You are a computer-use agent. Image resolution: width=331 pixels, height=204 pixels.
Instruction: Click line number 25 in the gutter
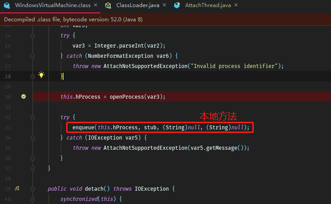pyautogui.click(x=8, y=46)
